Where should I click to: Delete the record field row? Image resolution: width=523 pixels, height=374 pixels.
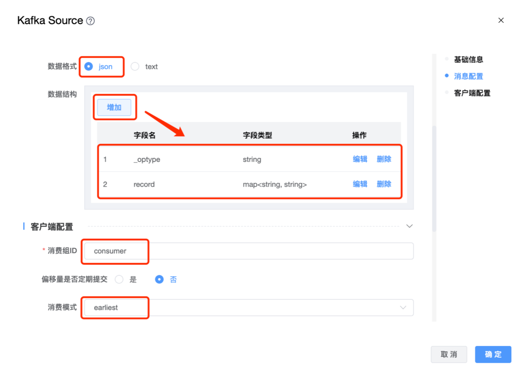(384, 184)
